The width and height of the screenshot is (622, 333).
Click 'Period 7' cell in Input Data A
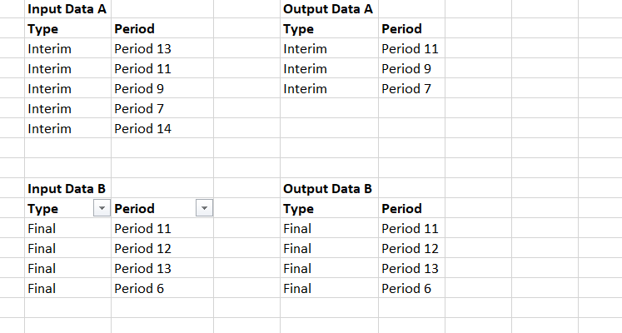[139, 109]
